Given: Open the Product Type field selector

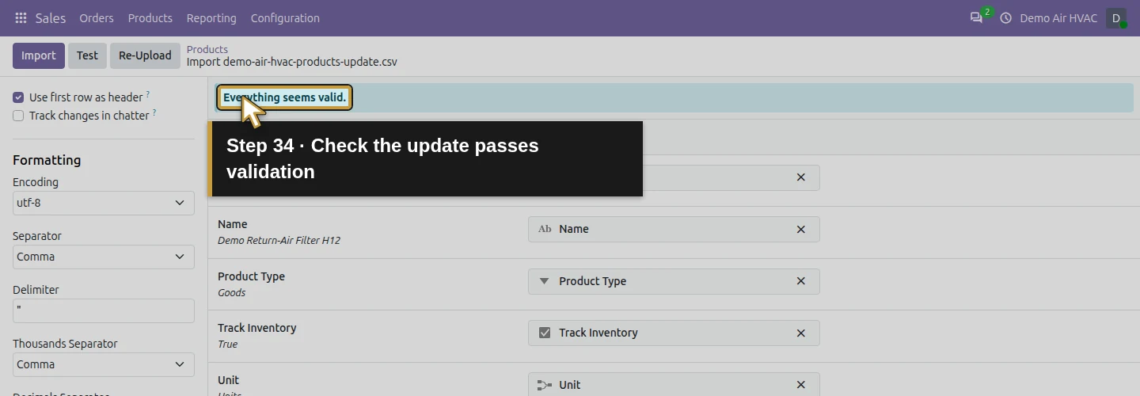Looking at the screenshot, I should (674, 281).
